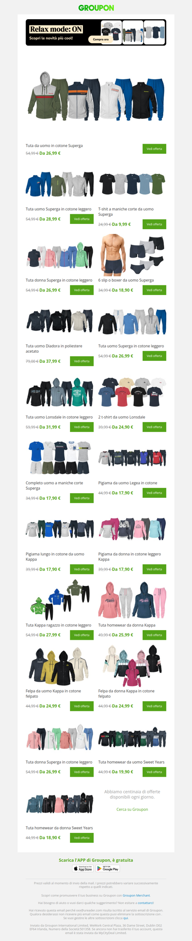Click 'Vedi offerta' for Pigiama da donna Kappa
192x941 pixels.
[x=154, y=570]
